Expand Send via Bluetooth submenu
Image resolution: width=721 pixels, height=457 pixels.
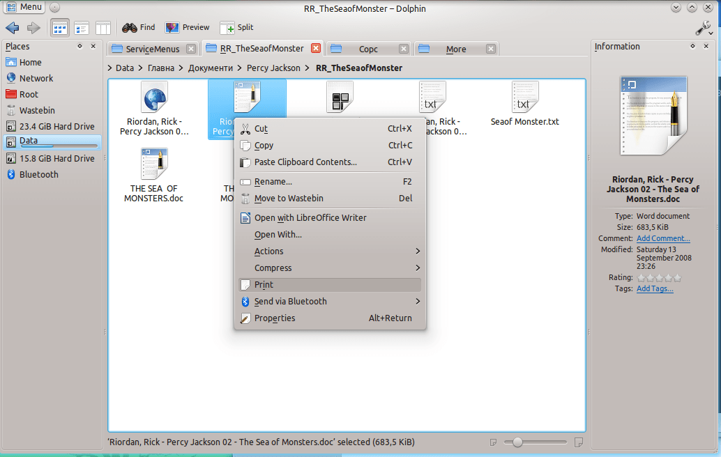click(x=330, y=302)
